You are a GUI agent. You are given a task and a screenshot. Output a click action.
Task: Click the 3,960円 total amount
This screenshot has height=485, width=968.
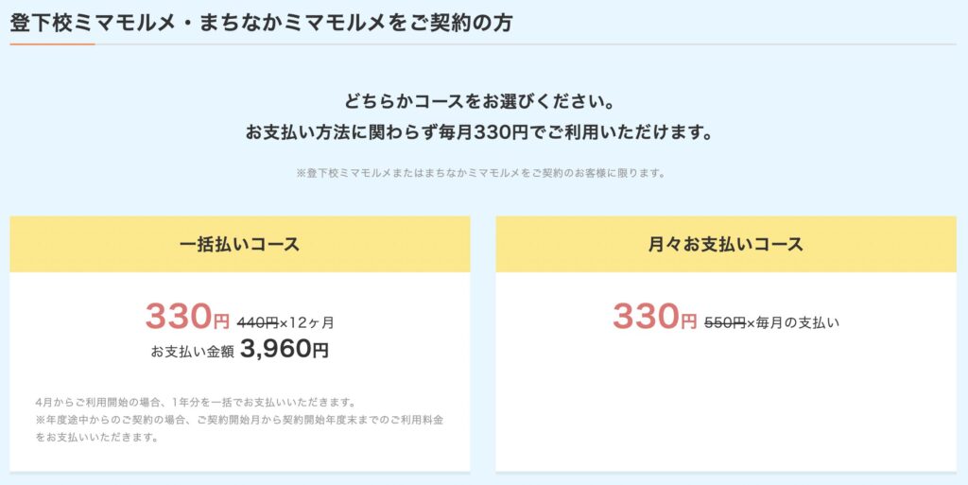[x=285, y=350]
